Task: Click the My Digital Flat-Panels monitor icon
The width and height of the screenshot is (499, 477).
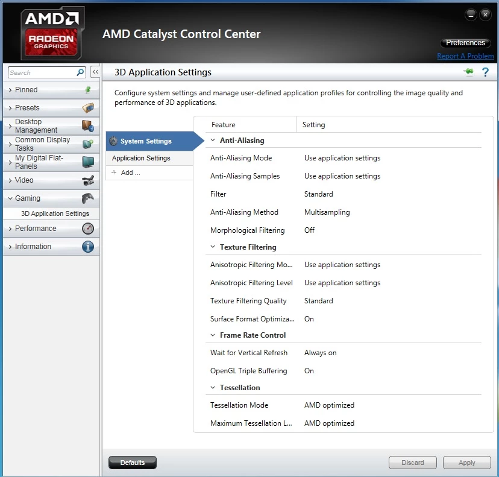Action: coord(88,162)
